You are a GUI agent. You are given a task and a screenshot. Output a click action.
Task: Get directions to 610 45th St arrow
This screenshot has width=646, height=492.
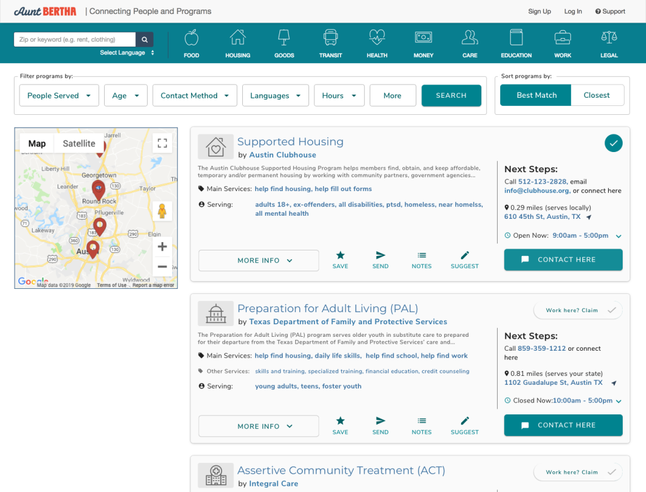tap(589, 217)
